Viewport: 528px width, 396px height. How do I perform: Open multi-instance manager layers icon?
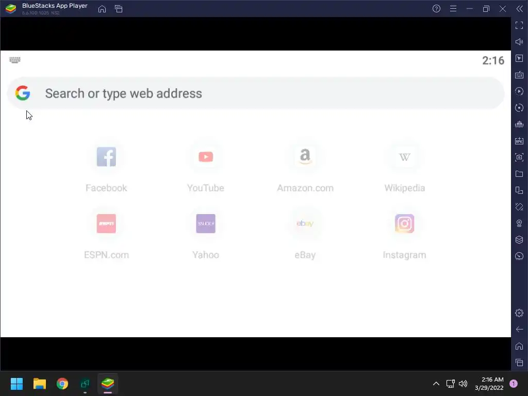[519, 240]
